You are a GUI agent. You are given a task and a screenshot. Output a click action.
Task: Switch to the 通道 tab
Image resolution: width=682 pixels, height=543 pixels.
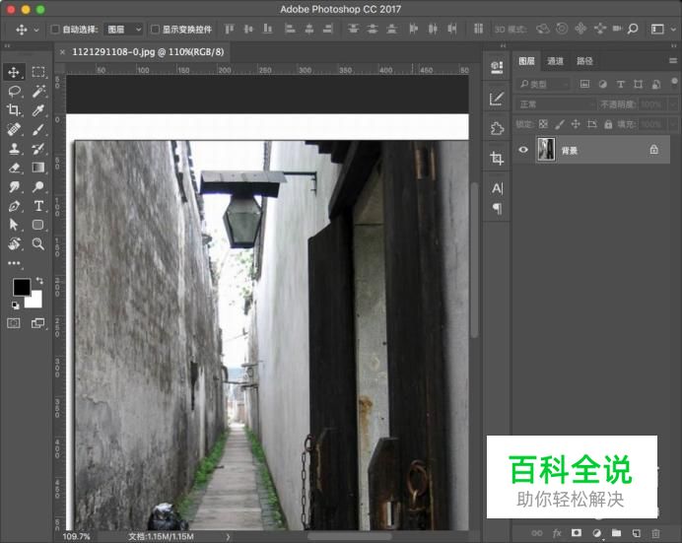[556, 61]
